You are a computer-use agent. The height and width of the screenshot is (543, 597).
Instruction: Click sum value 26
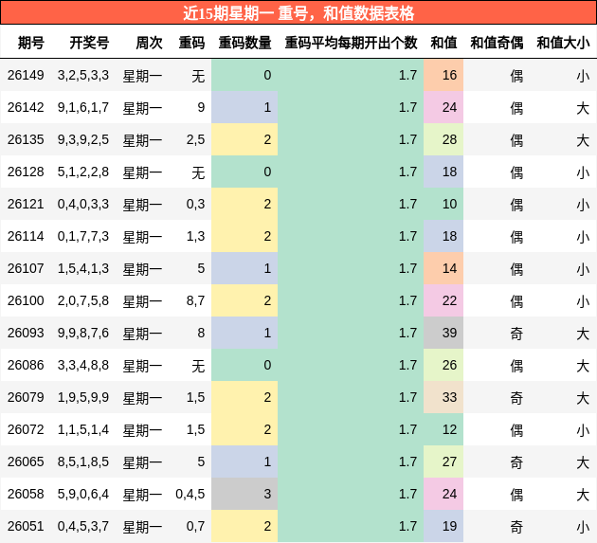[449, 365]
